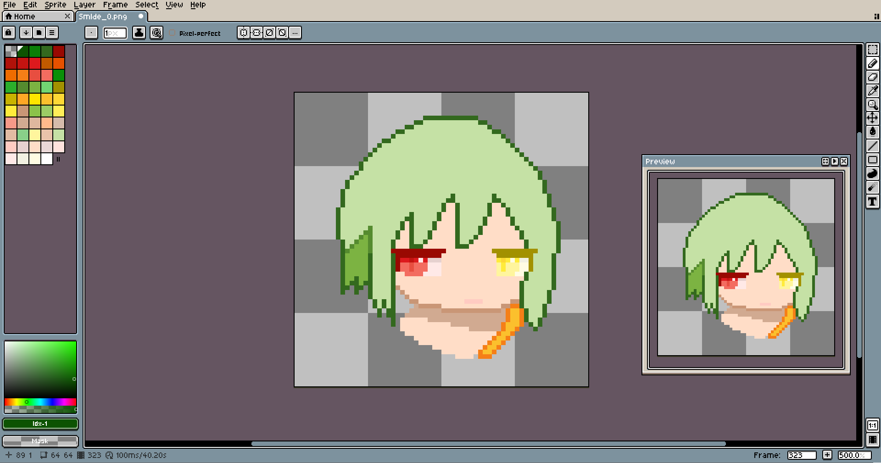Image resolution: width=881 pixels, height=463 pixels.
Task: Click the editor horizontal scrollbar
Action: point(488,444)
